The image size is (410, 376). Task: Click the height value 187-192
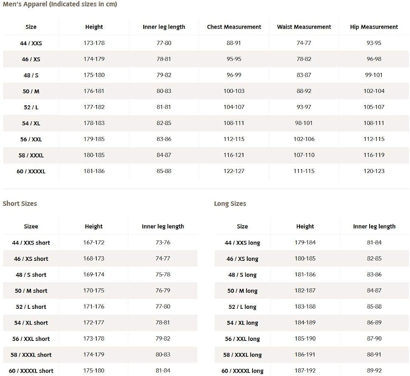coord(305,370)
